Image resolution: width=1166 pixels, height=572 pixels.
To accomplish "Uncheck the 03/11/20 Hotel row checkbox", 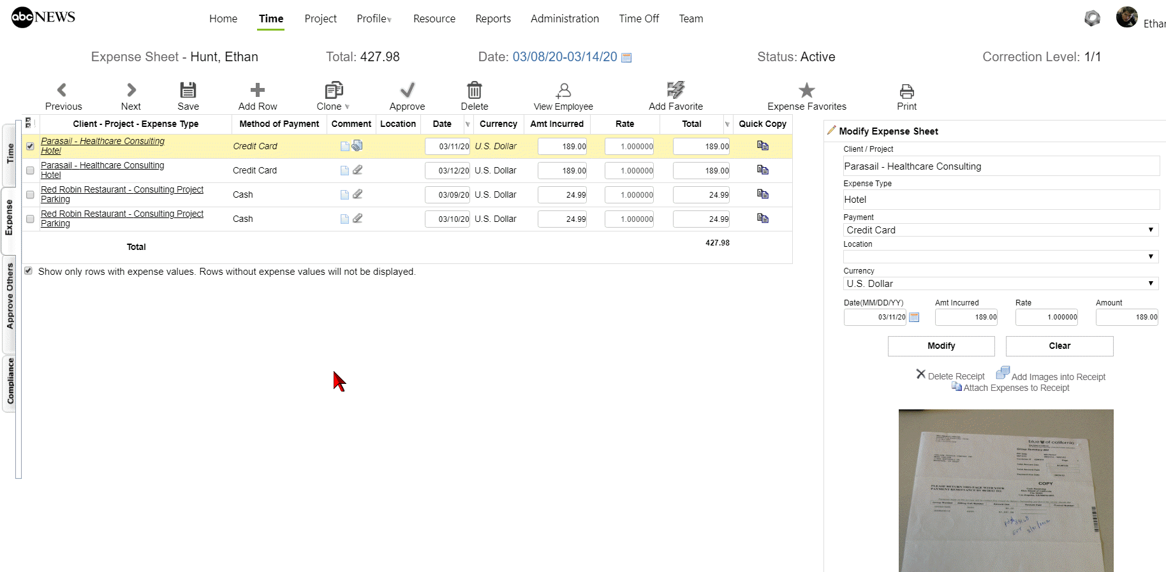I will coord(30,146).
